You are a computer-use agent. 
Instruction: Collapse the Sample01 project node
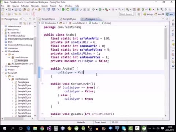pyautogui.click(x=3, y=73)
